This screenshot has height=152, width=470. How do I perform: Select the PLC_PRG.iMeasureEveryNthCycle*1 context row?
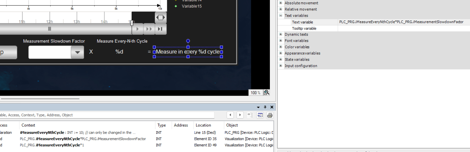pos(52,145)
